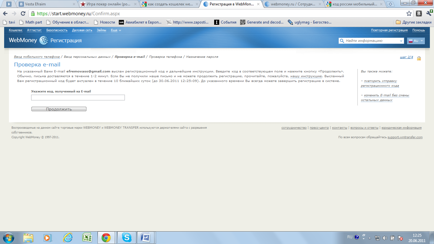The image size is (434, 244).
Task: Click the RU keyboard language indicator
Action: click(349, 237)
